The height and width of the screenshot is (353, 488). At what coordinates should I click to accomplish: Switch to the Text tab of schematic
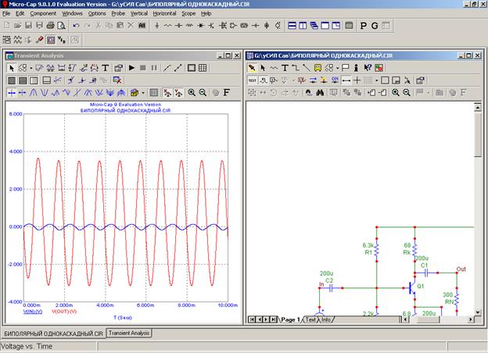(310, 319)
